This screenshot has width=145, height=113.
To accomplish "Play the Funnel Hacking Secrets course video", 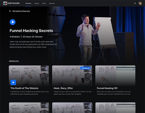I will pos(13,22).
